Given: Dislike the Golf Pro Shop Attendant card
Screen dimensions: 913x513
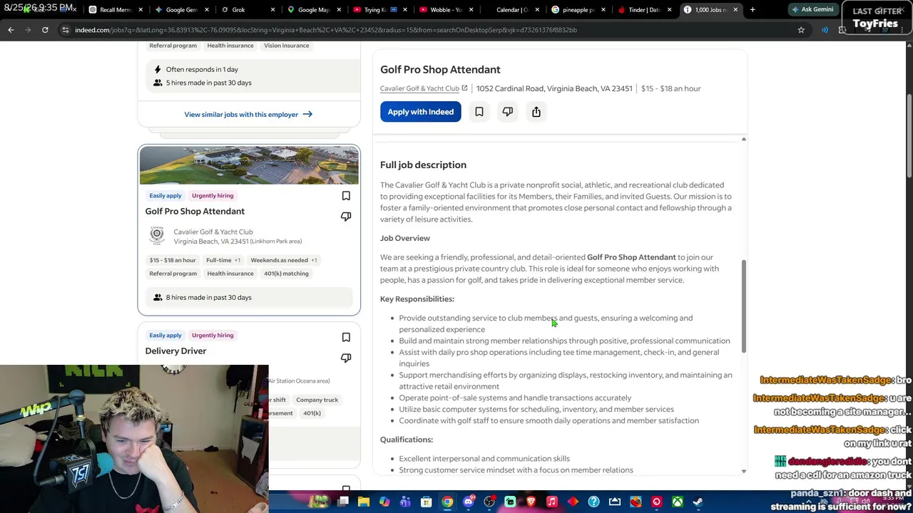Looking at the screenshot, I should (346, 217).
